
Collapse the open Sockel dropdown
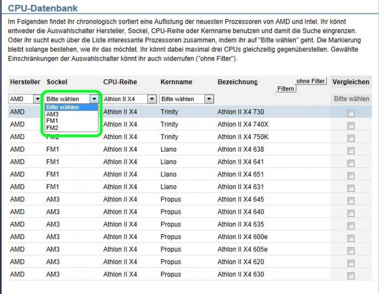[94, 99]
